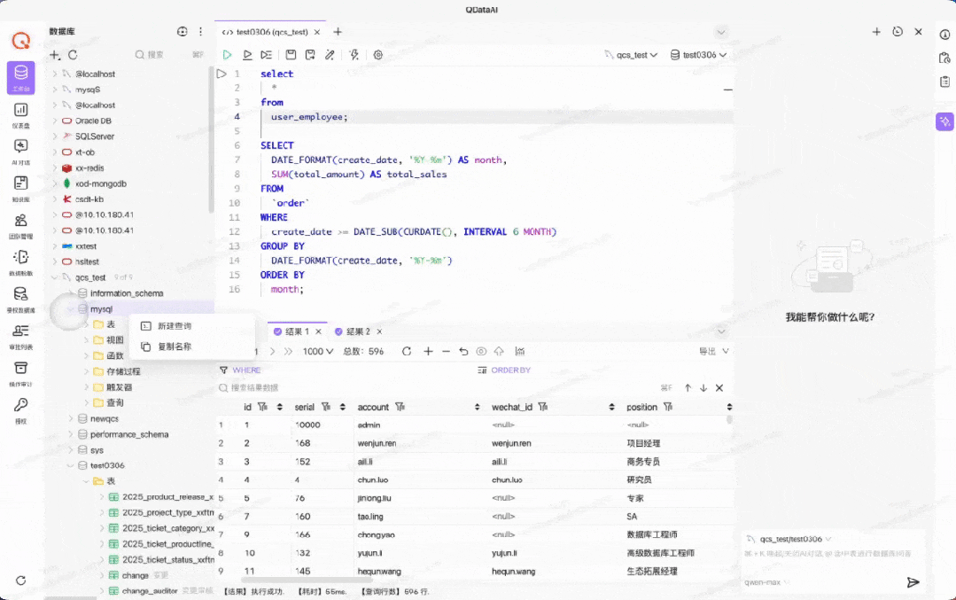Open the 工作台 workbench sidebar icon
Viewport: 956px width, 600px height.
(20, 77)
